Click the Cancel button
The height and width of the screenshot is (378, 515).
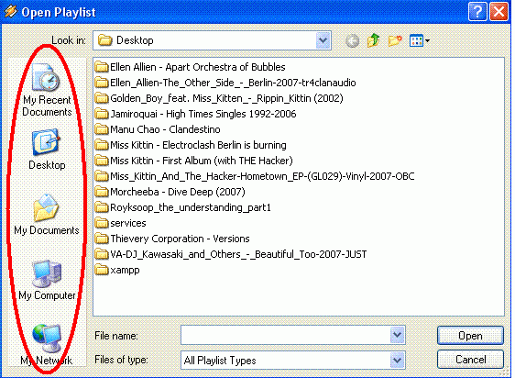470,360
